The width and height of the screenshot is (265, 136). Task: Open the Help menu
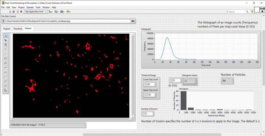54,7
